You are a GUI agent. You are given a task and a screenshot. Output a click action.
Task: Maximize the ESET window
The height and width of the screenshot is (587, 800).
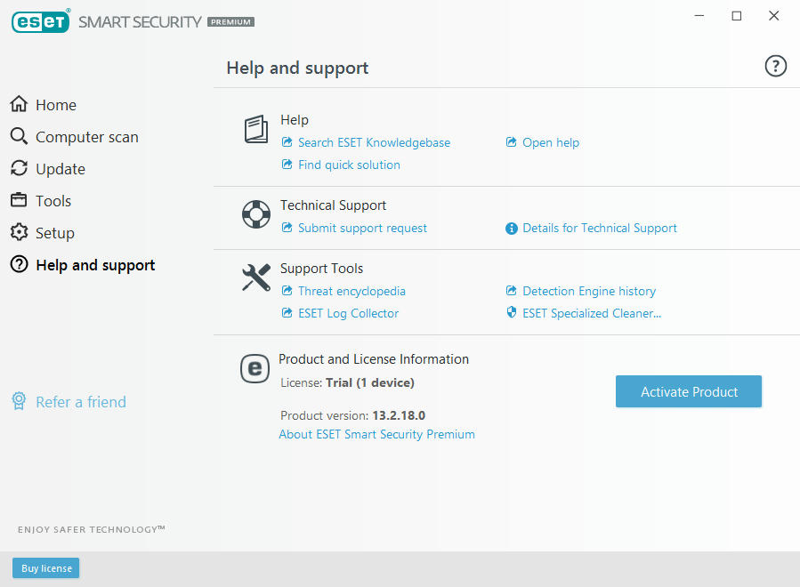[x=736, y=16]
